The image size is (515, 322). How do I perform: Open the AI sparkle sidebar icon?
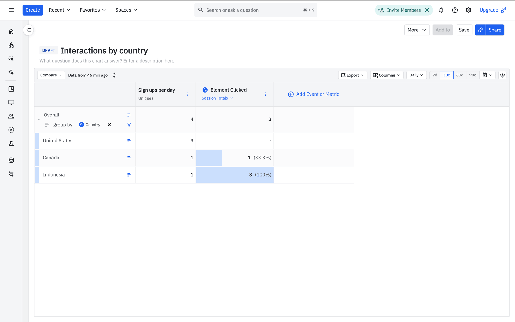pyautogui.click(x=11, y=72)
